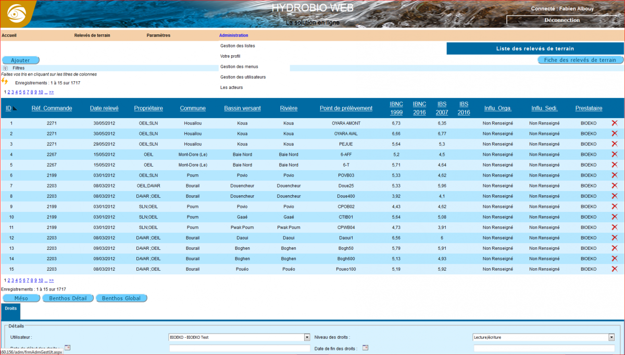Open the Utilisateur dropdown

pos(307,337)
